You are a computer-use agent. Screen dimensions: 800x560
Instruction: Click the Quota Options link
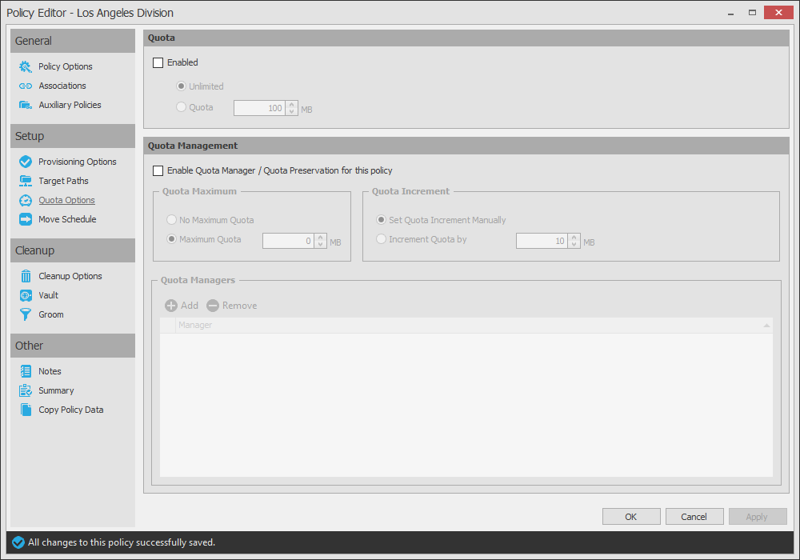coord(67,201)
